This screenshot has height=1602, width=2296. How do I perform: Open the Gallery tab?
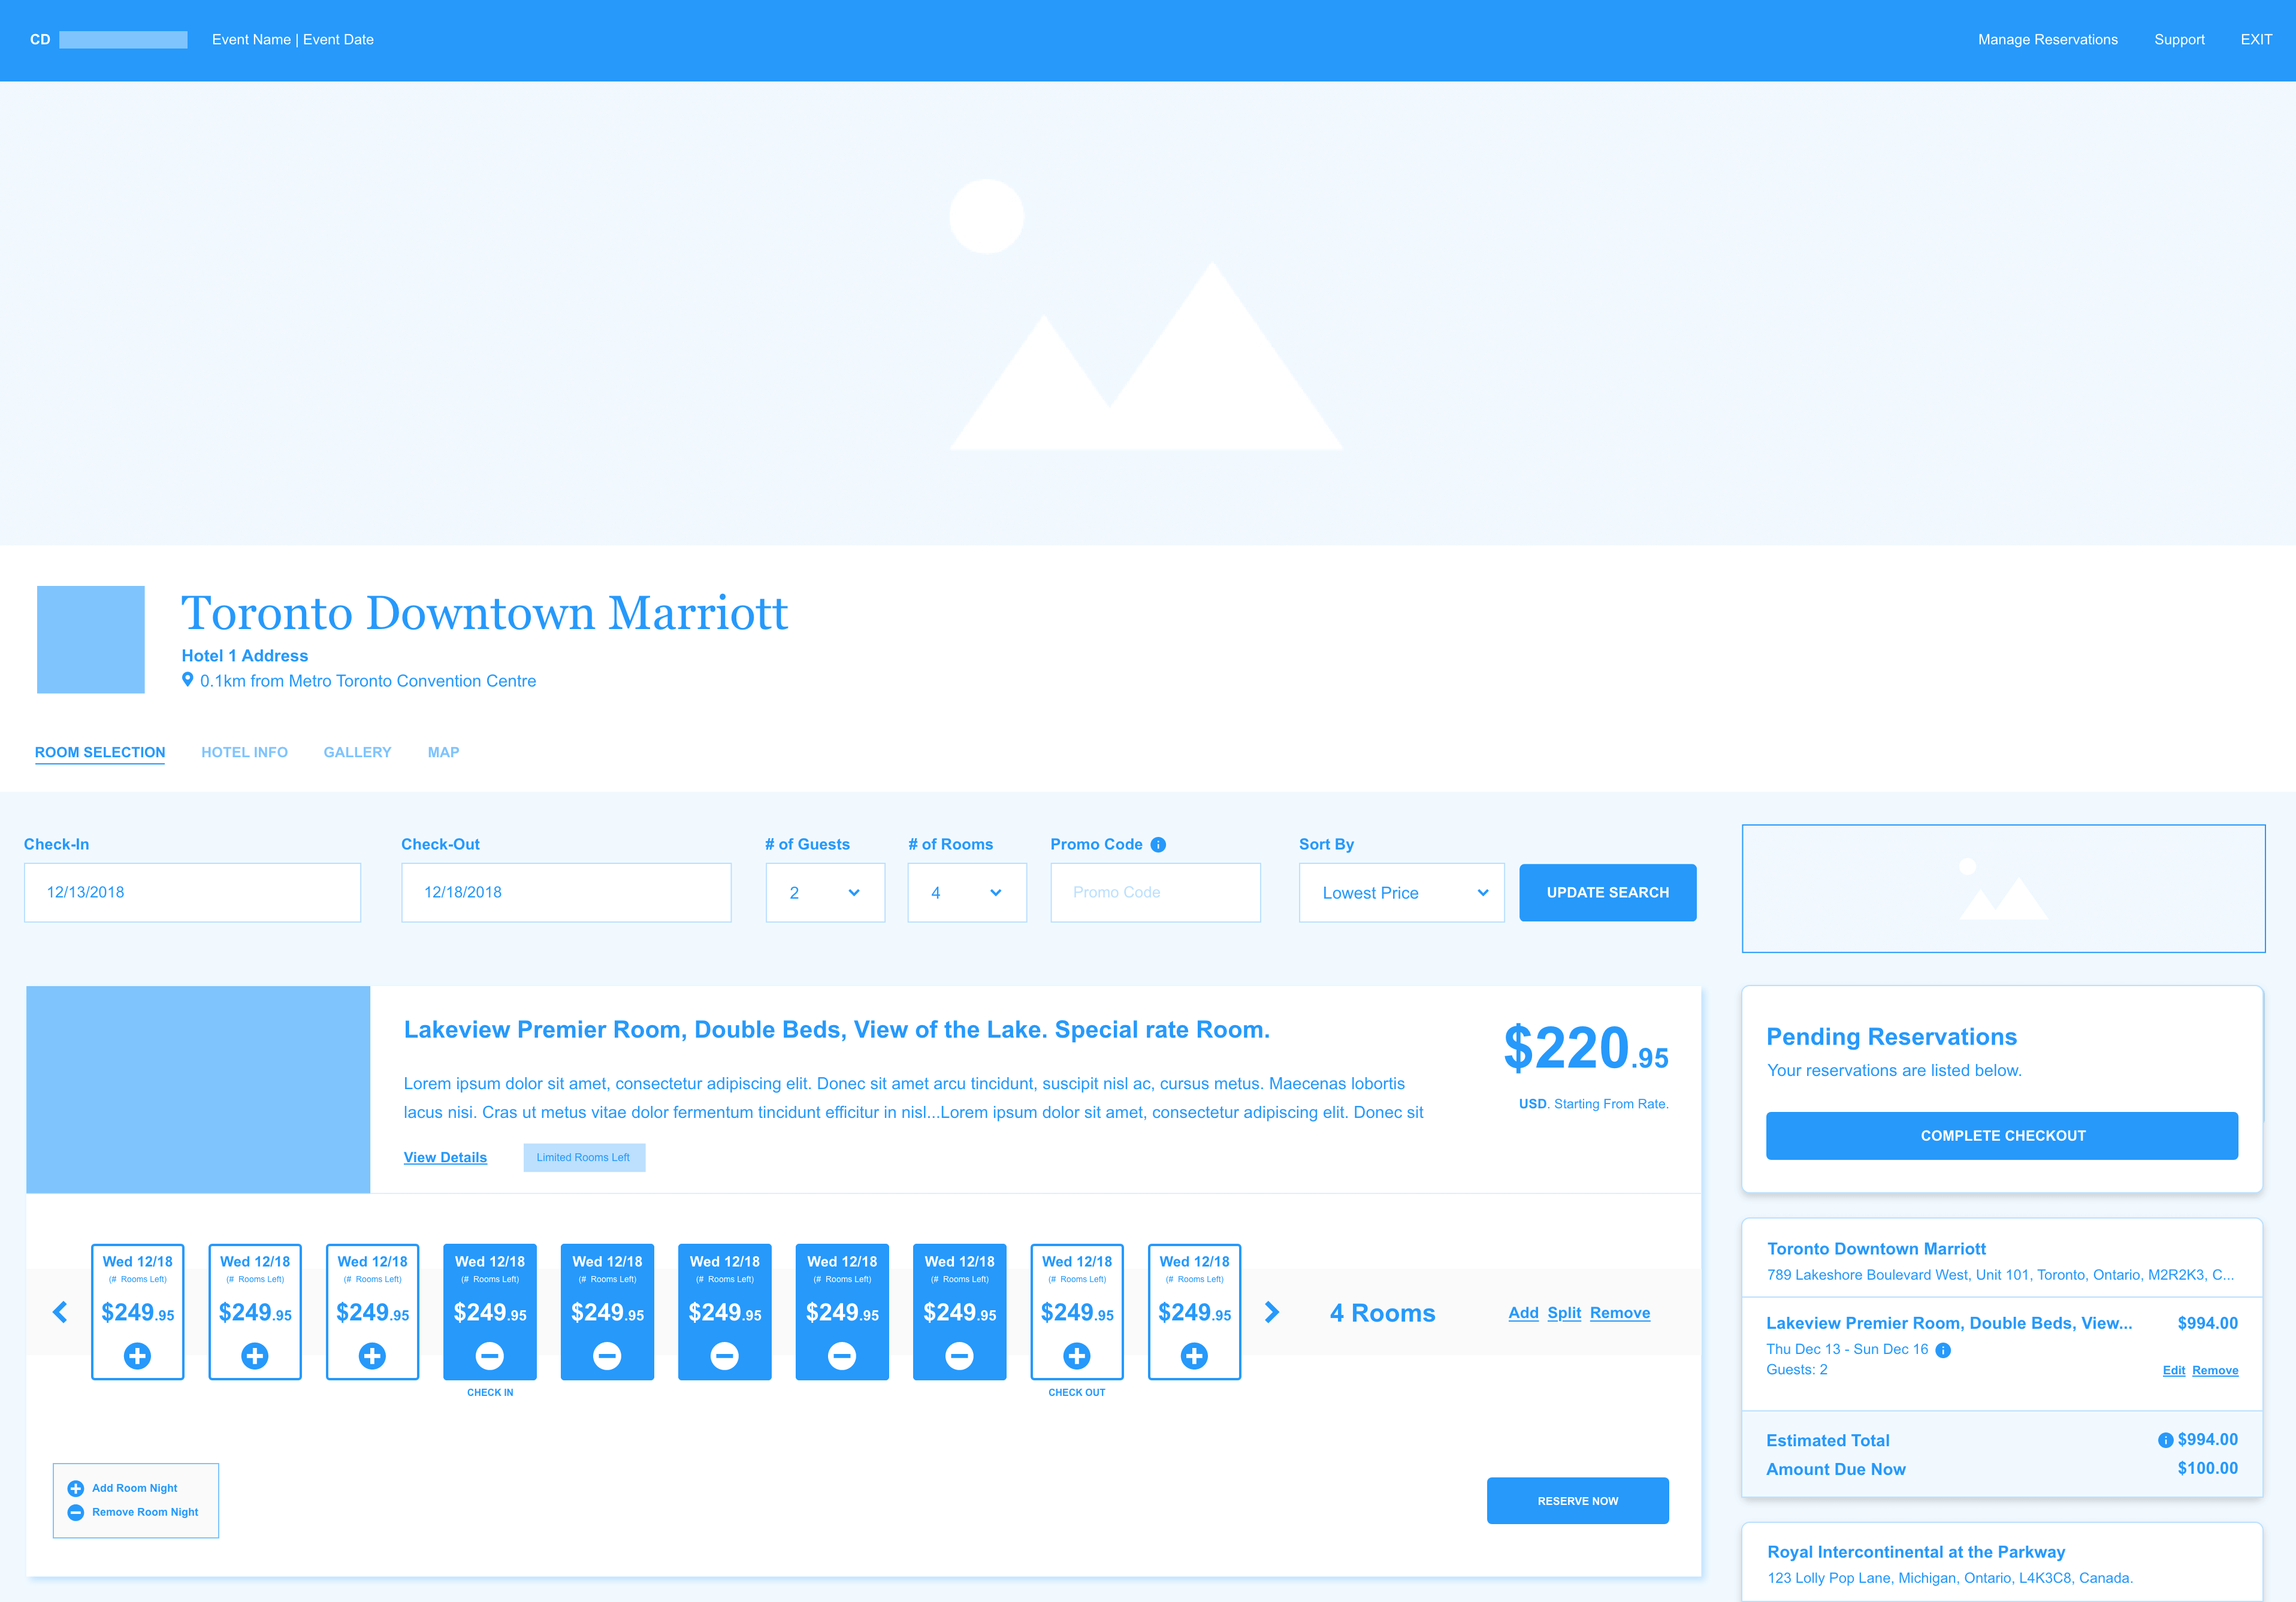click(x=357, y=752)
